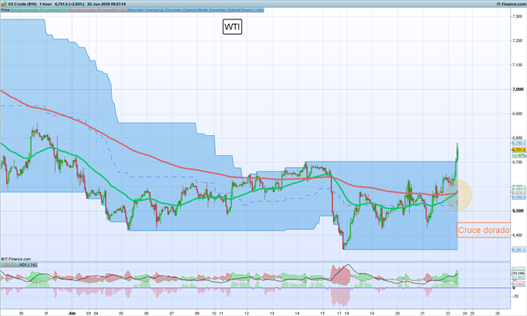This screenshot has height=316, width=527.
Task: Click the 7,300 price axis label
Action: 518,16
